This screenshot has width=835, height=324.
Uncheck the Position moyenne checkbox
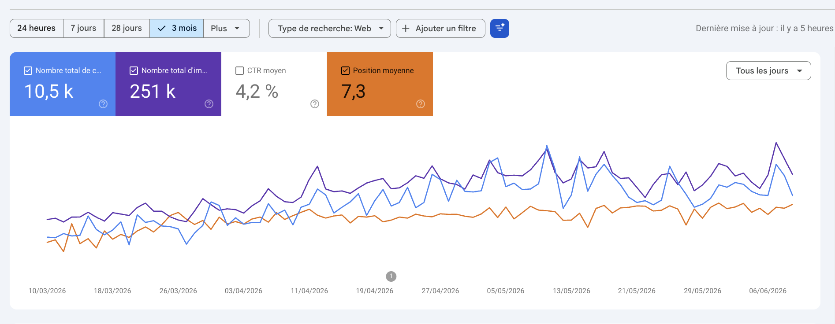click(x=345, y=70)
